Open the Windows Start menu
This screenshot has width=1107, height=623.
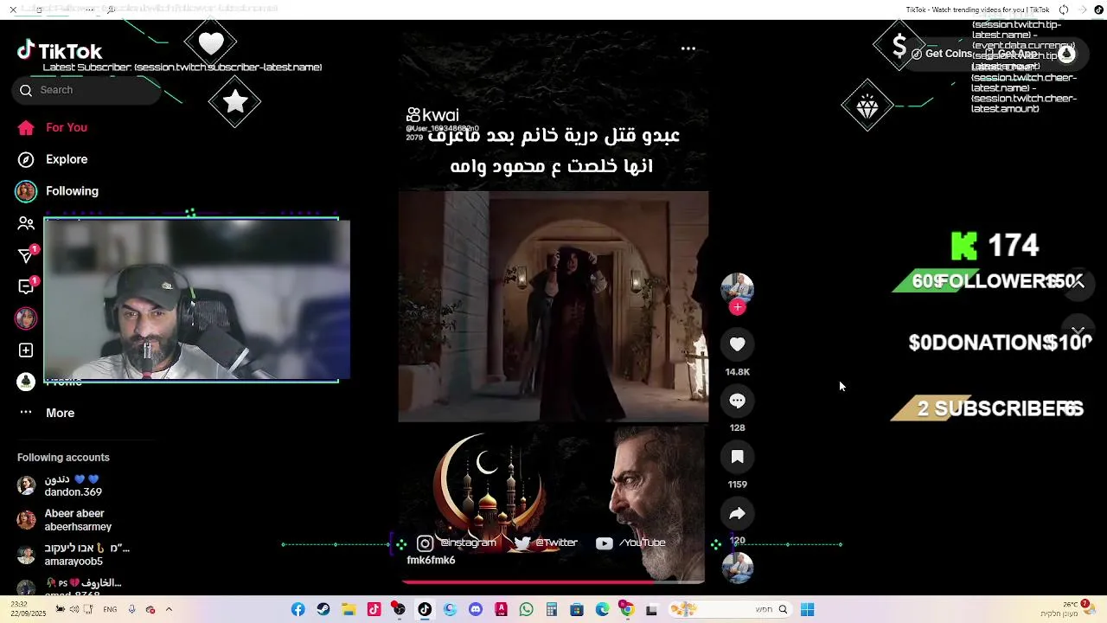coord(807,610)
